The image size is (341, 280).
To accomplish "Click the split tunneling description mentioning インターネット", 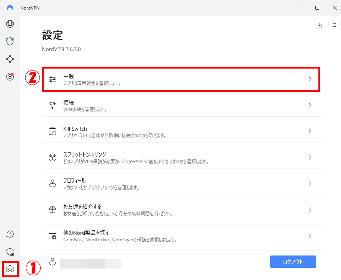I will (136, 162).
